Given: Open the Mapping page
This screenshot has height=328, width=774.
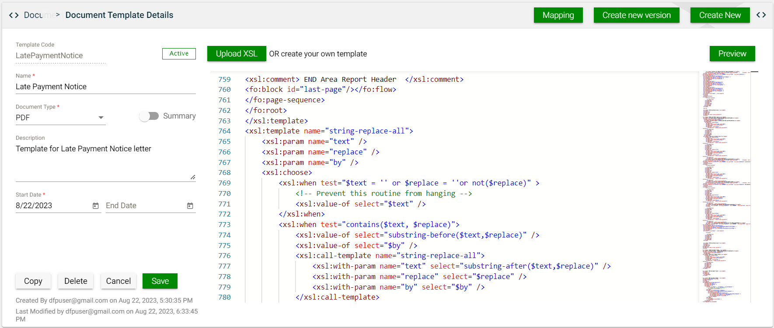Looking at the screenshot, I should point(558,15).
